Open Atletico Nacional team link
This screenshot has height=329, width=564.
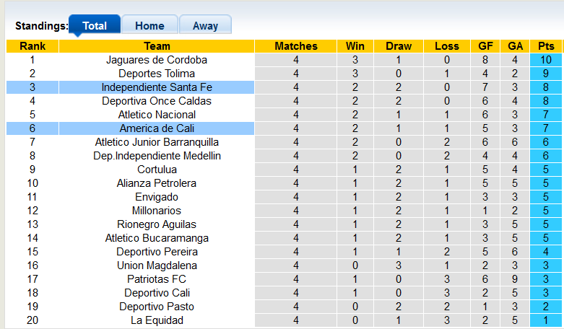click(x=157, y=115)
